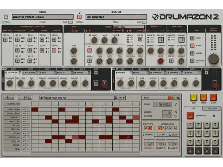The image size is (223, 167).
Task: Open pattern name 'Don't Push Too Far'
Action: click(79, 98)
